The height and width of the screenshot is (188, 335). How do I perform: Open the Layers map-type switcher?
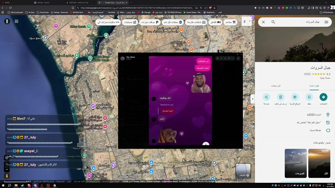243,171
